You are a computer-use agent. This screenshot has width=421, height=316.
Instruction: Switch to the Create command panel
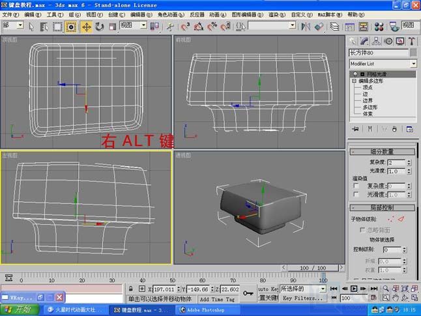click(x=353, y=41)
